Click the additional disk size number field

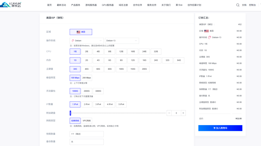point(176,113)
